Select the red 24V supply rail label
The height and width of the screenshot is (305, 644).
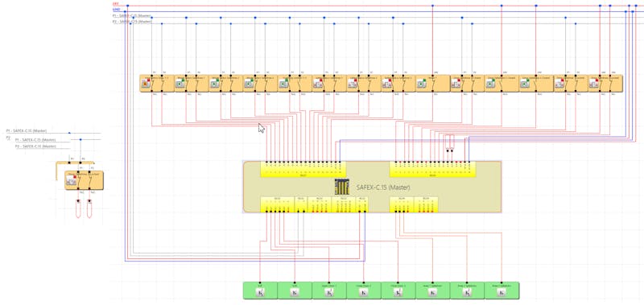pyautogui.click(x=115, y=5)
